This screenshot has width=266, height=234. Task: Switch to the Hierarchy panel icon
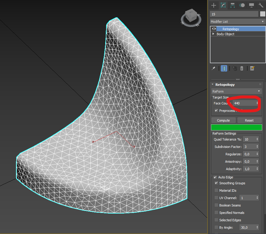[233, 5]
